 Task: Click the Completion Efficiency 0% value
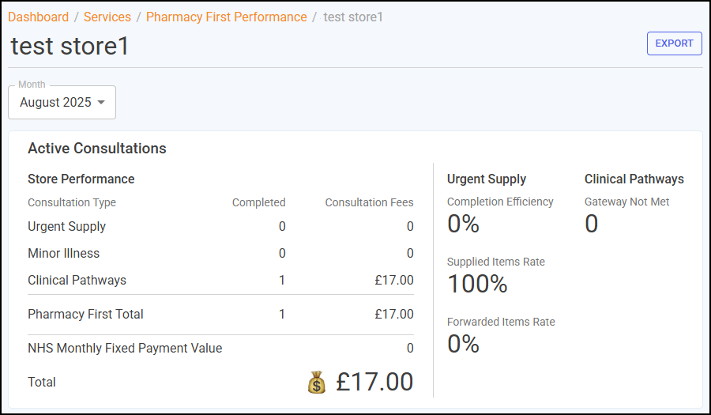(x=463, y=224)
